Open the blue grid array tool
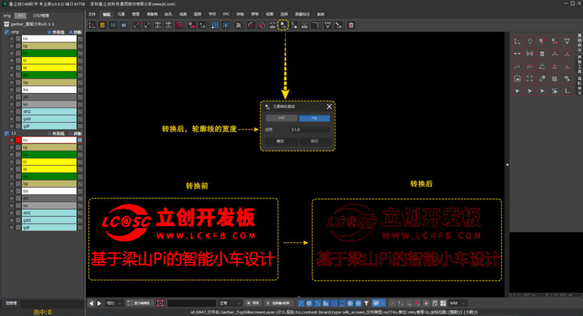 point(215,25)
